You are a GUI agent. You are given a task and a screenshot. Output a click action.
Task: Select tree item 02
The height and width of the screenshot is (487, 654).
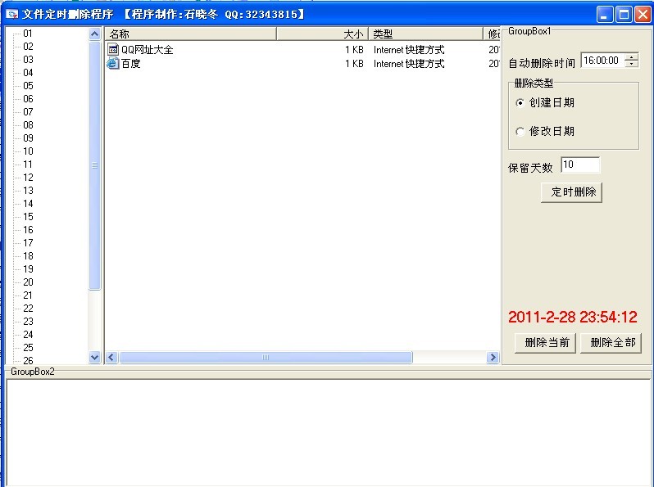coord(28,46)
